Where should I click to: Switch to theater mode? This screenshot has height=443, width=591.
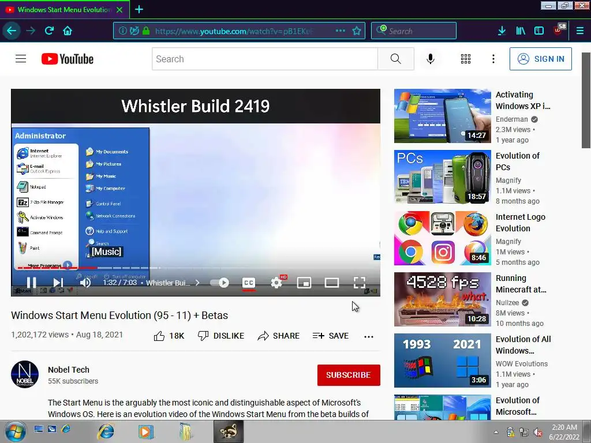[x=332, y=283]
